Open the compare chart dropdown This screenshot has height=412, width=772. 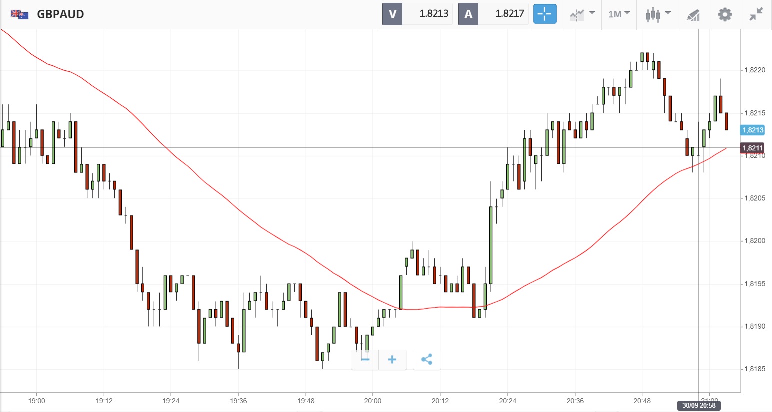click(582, 14)
